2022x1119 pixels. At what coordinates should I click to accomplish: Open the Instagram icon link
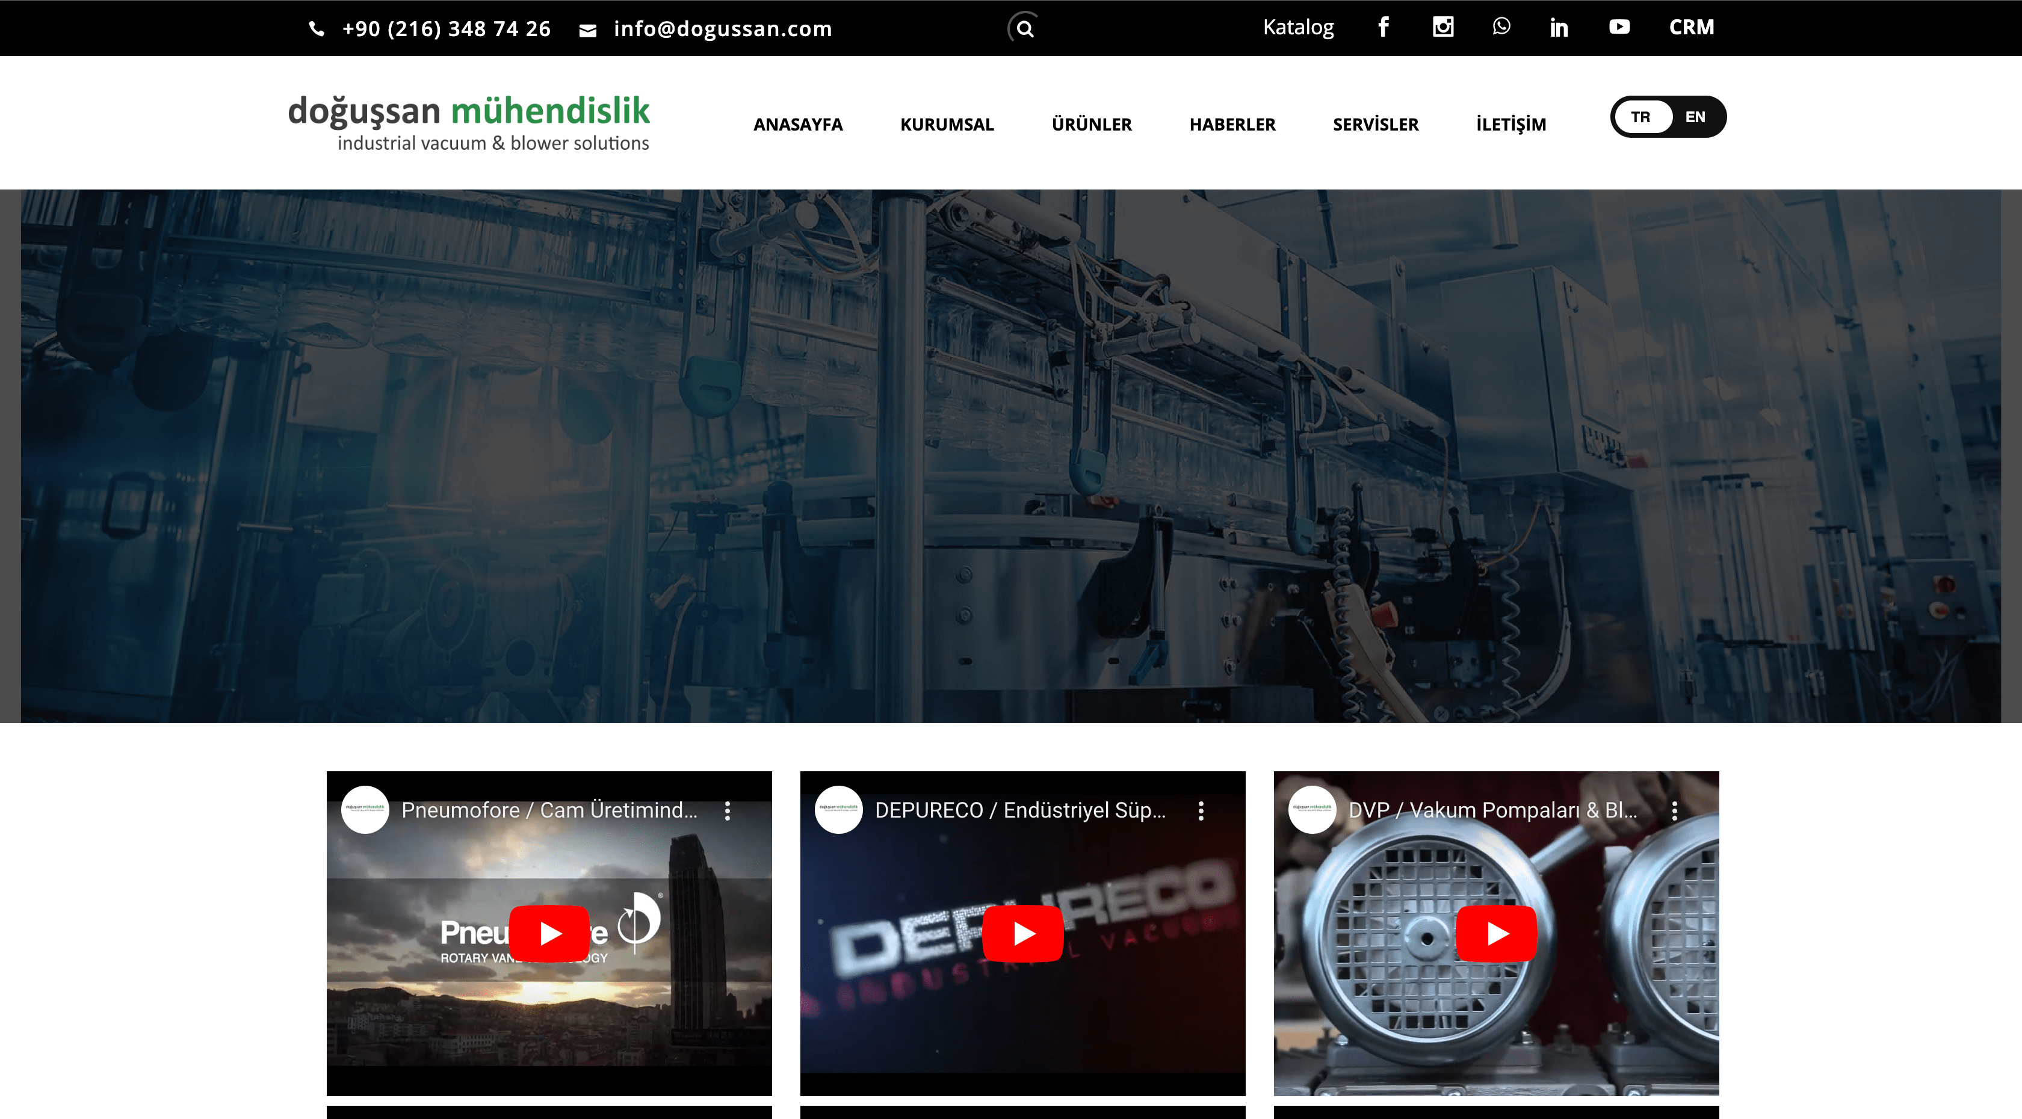pyautogui.click(x=1442, y=28)
